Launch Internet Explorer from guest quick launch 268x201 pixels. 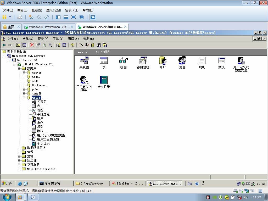click(20, 183)
